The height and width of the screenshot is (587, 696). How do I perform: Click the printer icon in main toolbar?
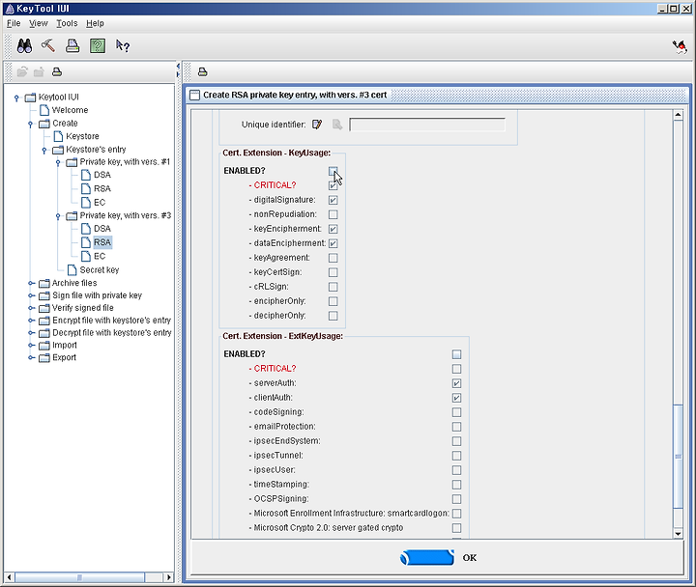pos(72,45)
